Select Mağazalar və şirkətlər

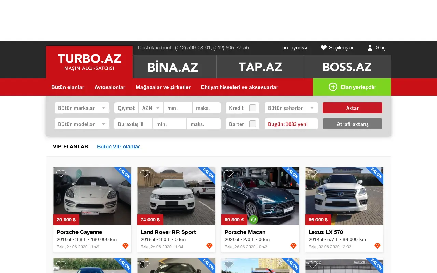point(163,87)
